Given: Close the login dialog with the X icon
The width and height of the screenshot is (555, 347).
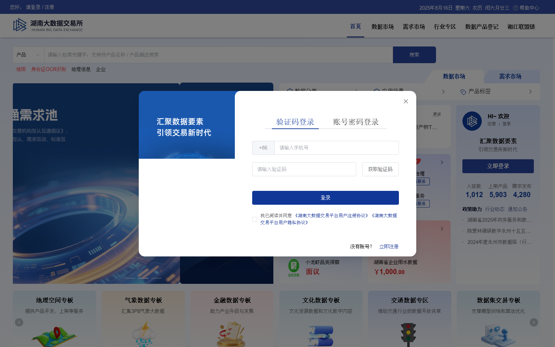Looking at the screenshot, I should tap(406, 101).
